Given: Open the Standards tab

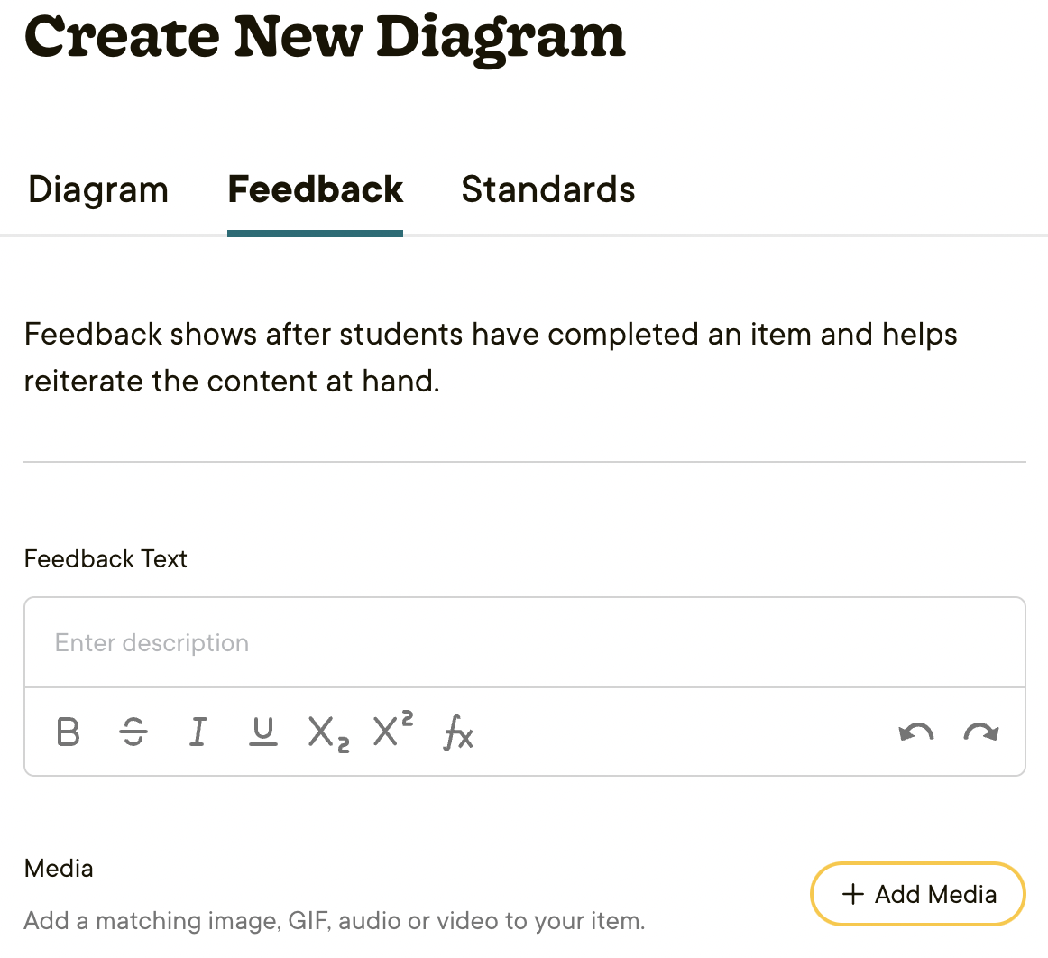Looking at the screenshot, I should pos(547,190).
